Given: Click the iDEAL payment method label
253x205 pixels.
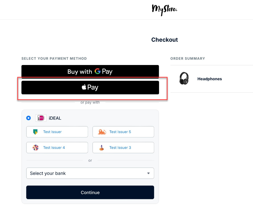Looking at the screenshot, I should pyautogui.click(x=55, y=118).
